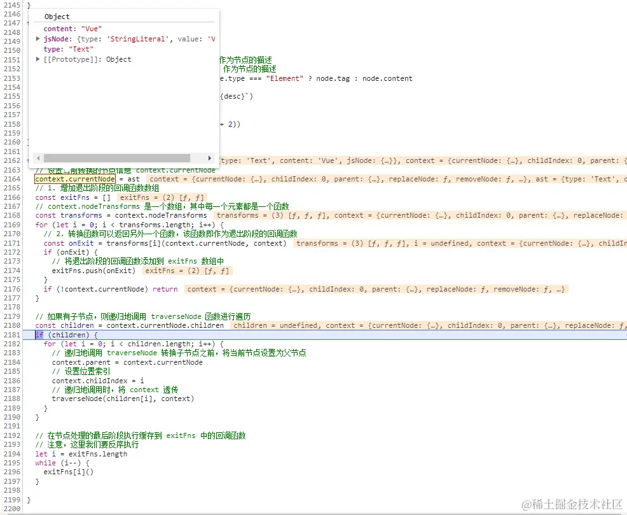The width and height of the screenshot is (627, 515).
Task: Click the Object header in tooltip
Action: point(57,17)
